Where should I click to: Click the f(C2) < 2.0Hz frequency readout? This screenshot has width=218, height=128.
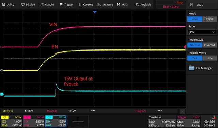pyautogui.click(x=171, y=7)
